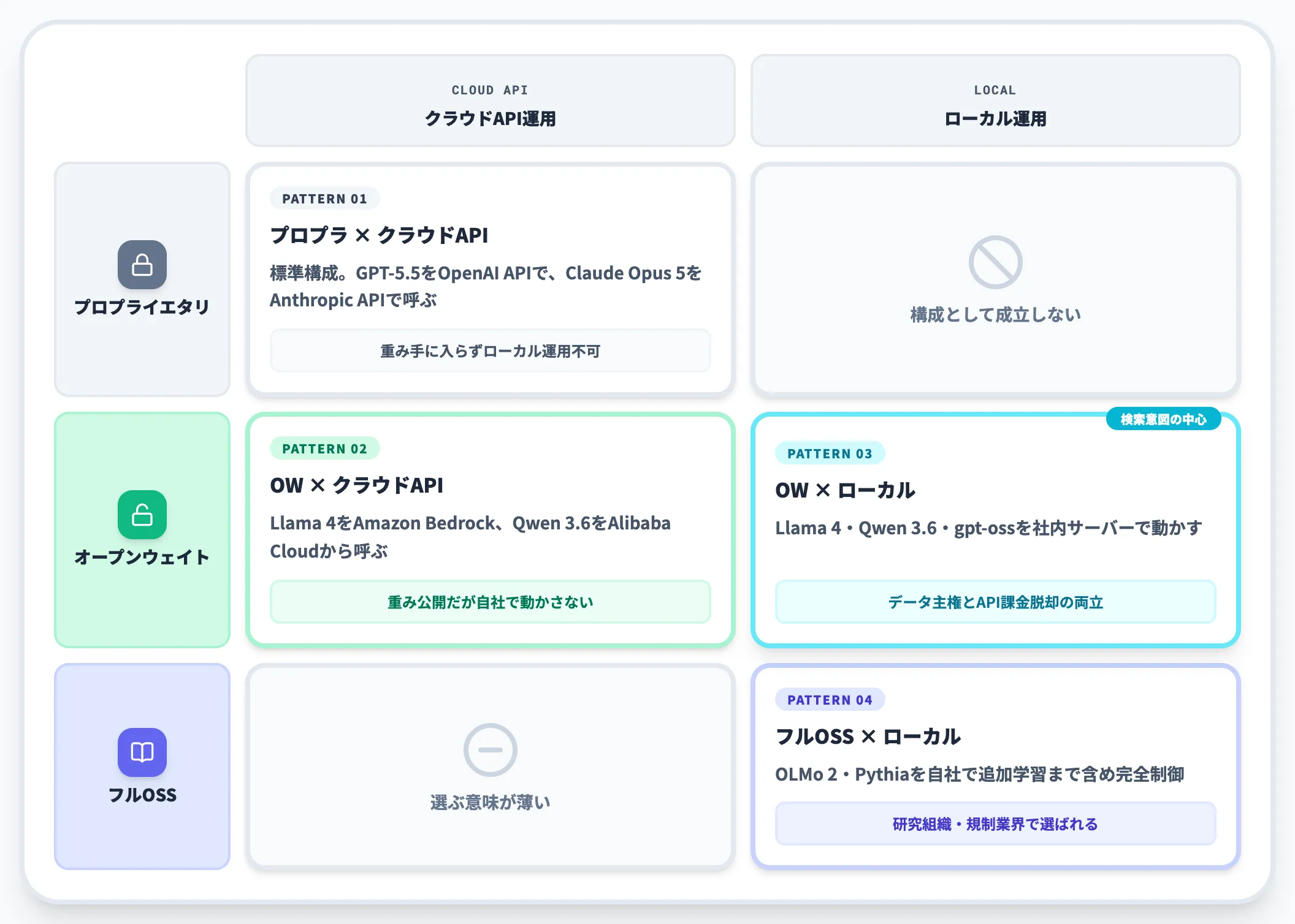Select the クラウドAPI運用 column header
Image resolution: width=1295 pixels, height=924 pixels.
click(x=491, y=100)
